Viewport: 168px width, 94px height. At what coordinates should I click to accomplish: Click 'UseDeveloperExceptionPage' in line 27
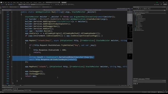pyautogui.click(x=84, y=36)
